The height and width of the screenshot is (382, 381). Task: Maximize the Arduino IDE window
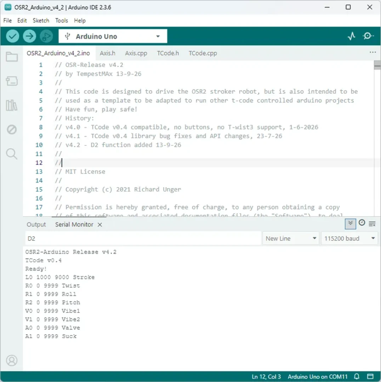[348, 7]
